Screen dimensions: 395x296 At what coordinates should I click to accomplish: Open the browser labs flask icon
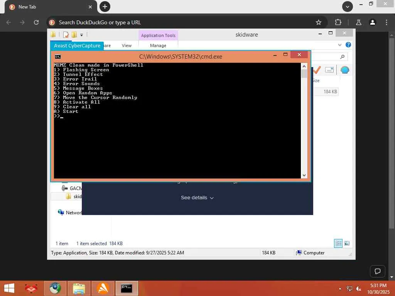click(x=358, y=22)
